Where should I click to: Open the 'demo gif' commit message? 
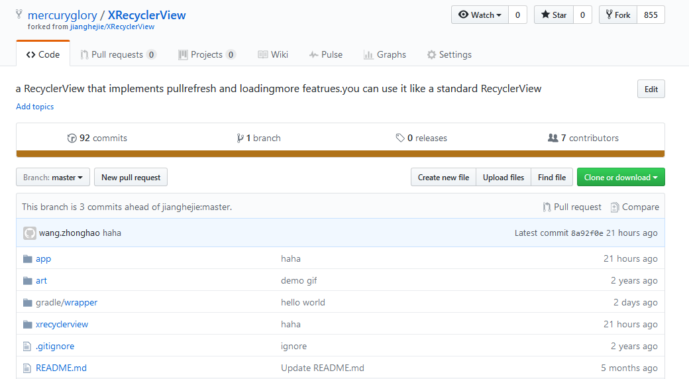(299, 280)
